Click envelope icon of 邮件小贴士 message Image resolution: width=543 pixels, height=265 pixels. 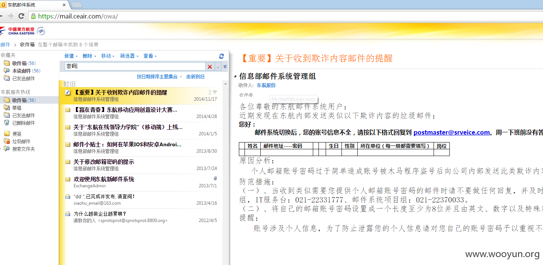[x=68, y=144]
